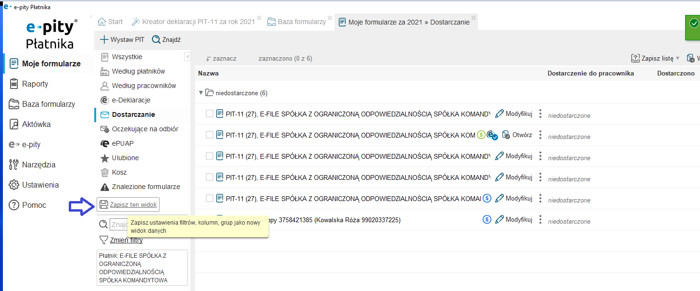Collapse the niedostarczone (6) group

[201, 93]
